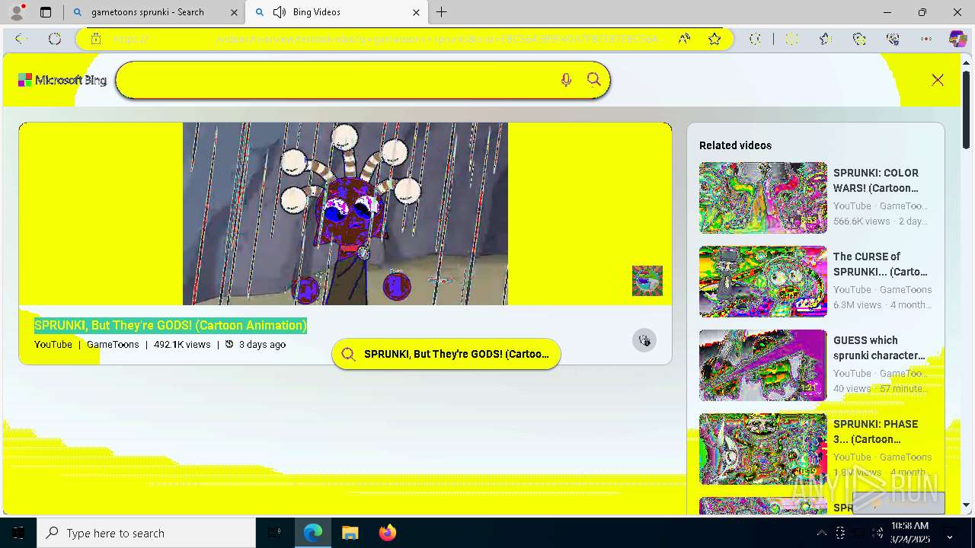Open the Collections icon

(859, 39)
